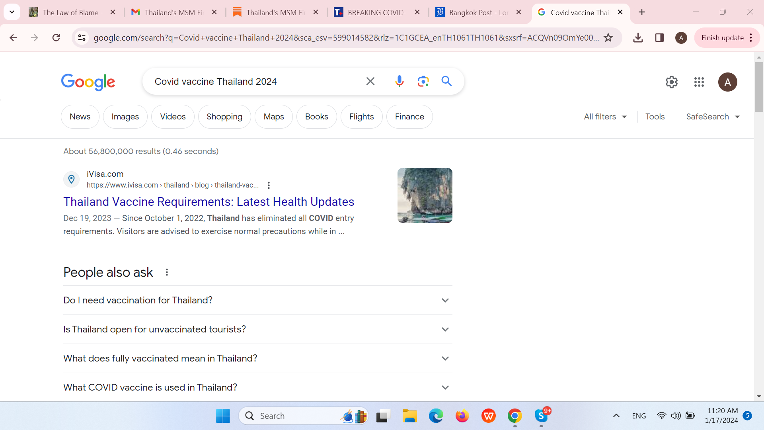Image resolution: width=764 pixels, height=430 pixels.
Task: Open the Google Account avatar menu
Action: (727, 82)
